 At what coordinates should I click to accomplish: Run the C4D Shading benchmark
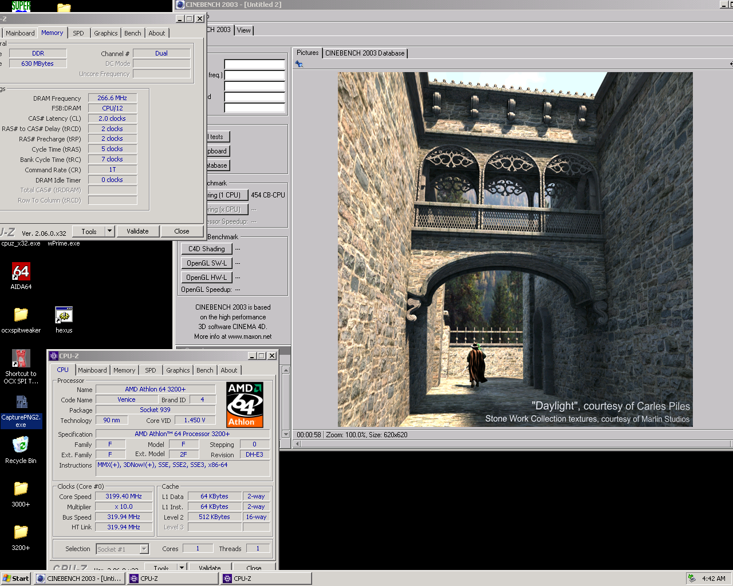[x=207, y=249]
